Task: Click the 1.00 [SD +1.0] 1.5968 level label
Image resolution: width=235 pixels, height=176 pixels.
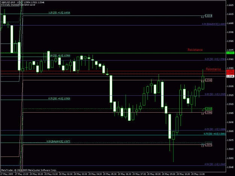Action: (59, 56)
